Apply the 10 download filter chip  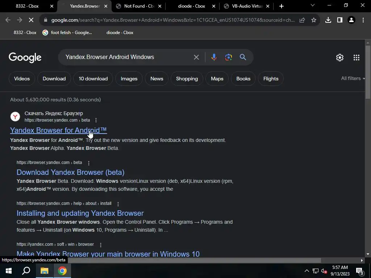click(x=93, y=79)
